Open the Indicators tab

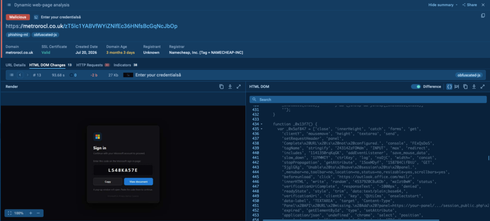(x=122, y=65)
